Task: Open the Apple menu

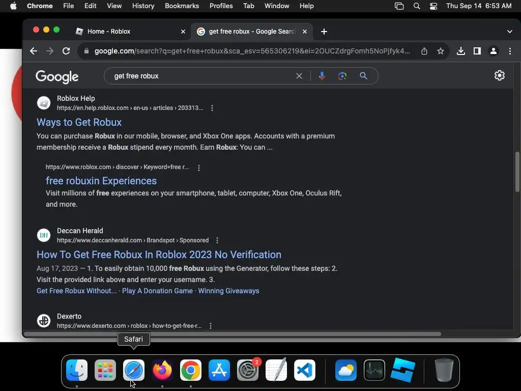Action: click(x=13, y=6)
